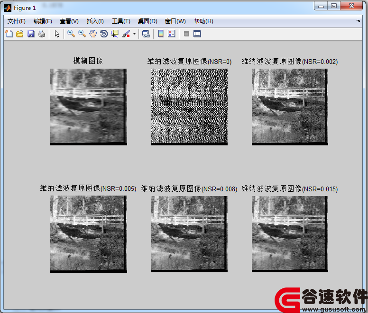
Task: Activate the Zoom In tool
Action: coord(71,34)
